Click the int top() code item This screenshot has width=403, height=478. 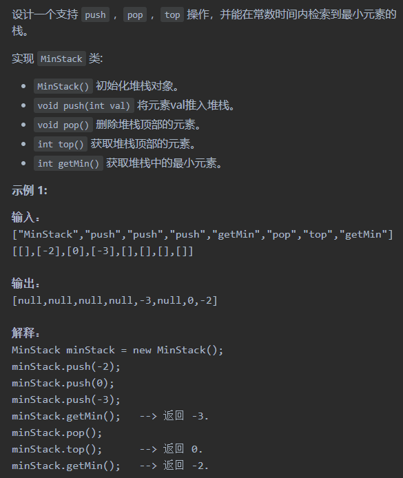point(61,144)
